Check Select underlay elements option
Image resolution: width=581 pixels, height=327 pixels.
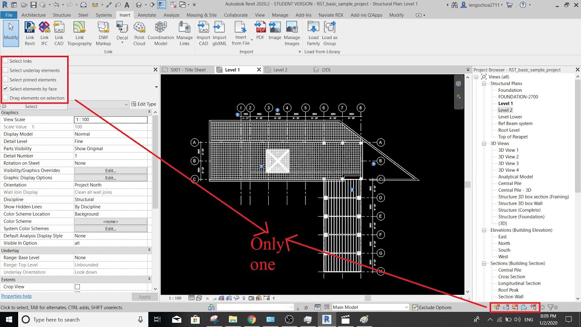[x=6, y=70]
